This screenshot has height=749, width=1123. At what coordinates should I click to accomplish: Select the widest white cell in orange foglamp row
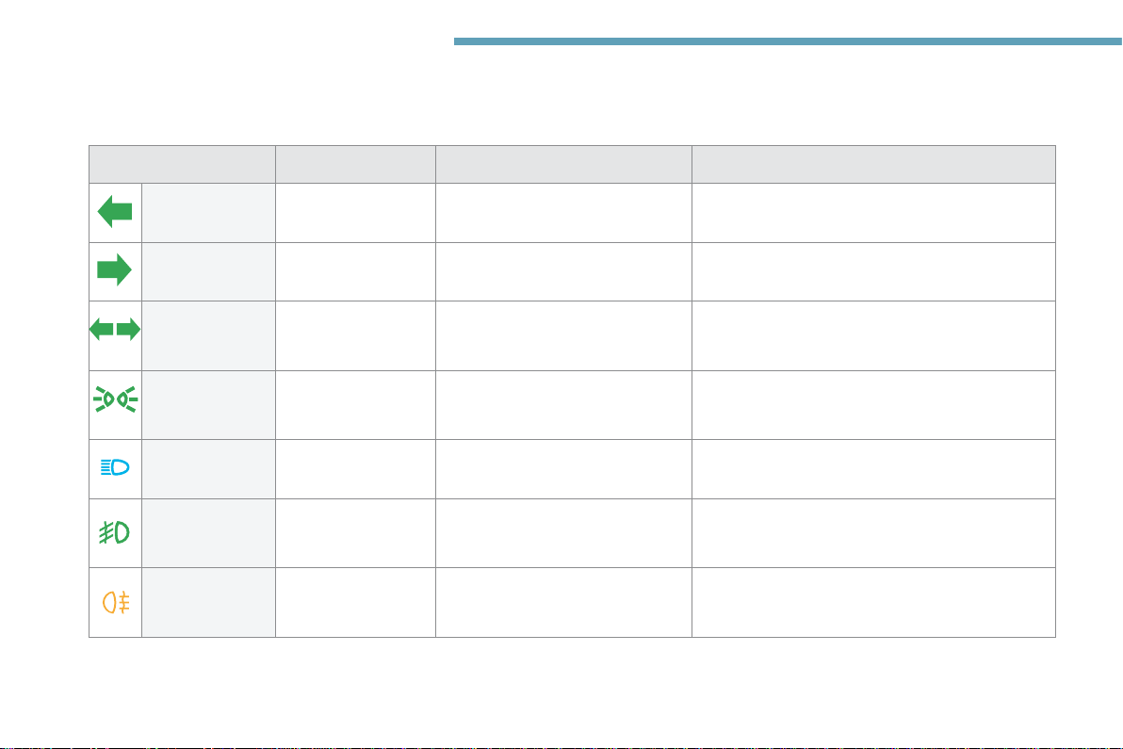coord(873,602)
